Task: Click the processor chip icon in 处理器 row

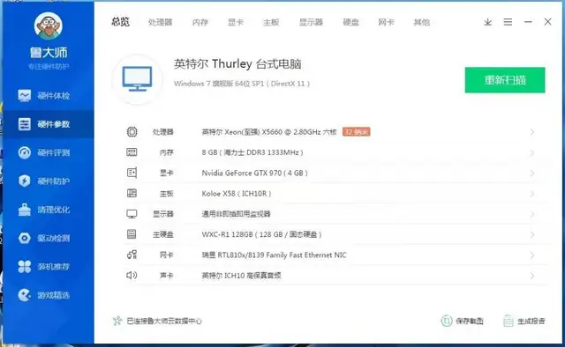Action: tap(132, 132)
